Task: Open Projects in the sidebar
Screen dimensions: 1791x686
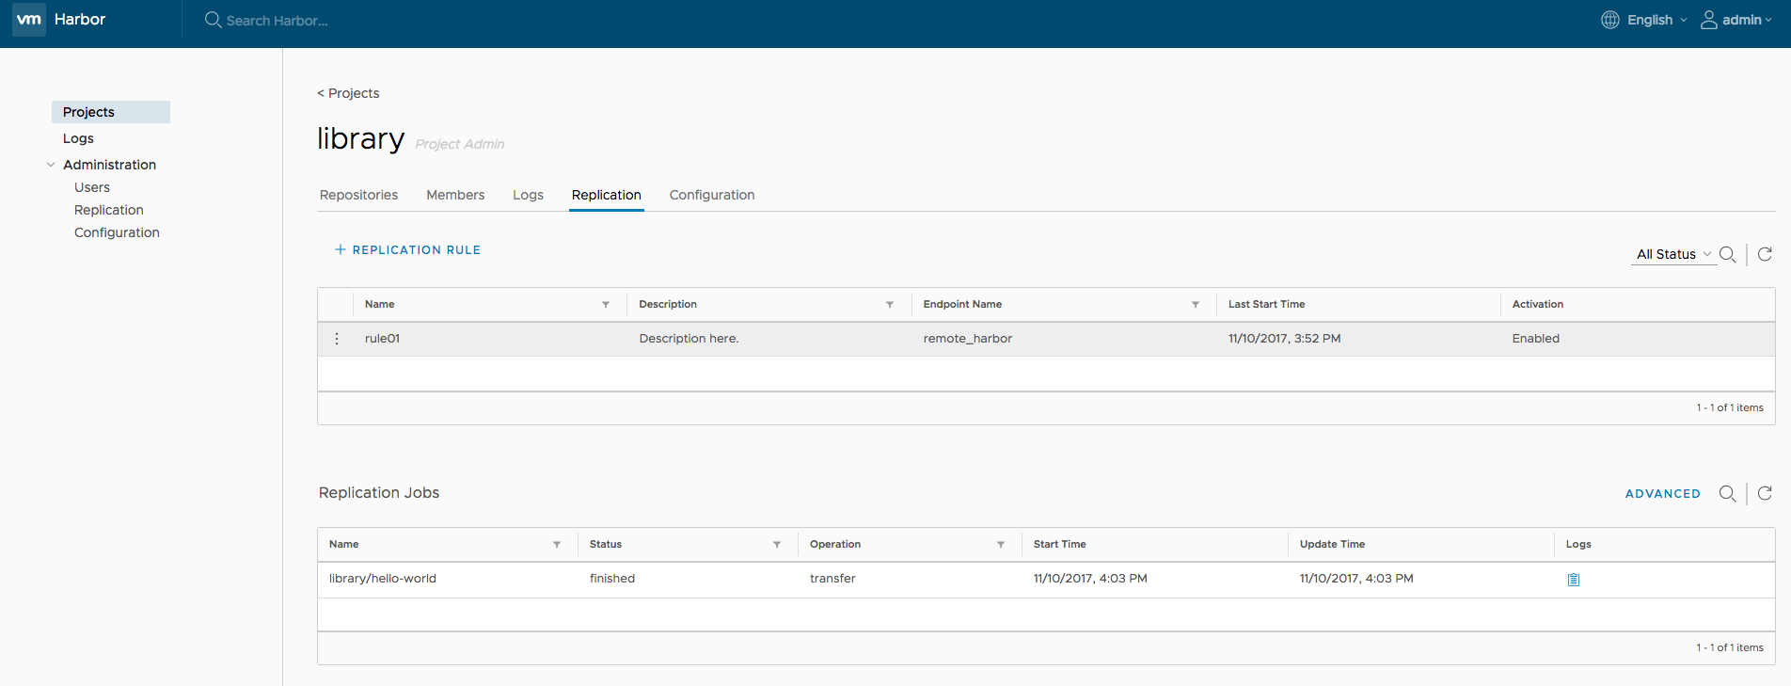Action: click(111, 112)
